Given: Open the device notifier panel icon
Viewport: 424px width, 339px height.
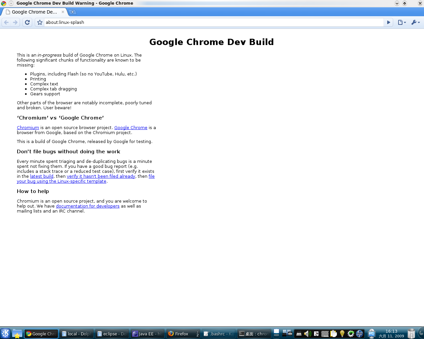Looking at the screenshot, I should [287, 333].
